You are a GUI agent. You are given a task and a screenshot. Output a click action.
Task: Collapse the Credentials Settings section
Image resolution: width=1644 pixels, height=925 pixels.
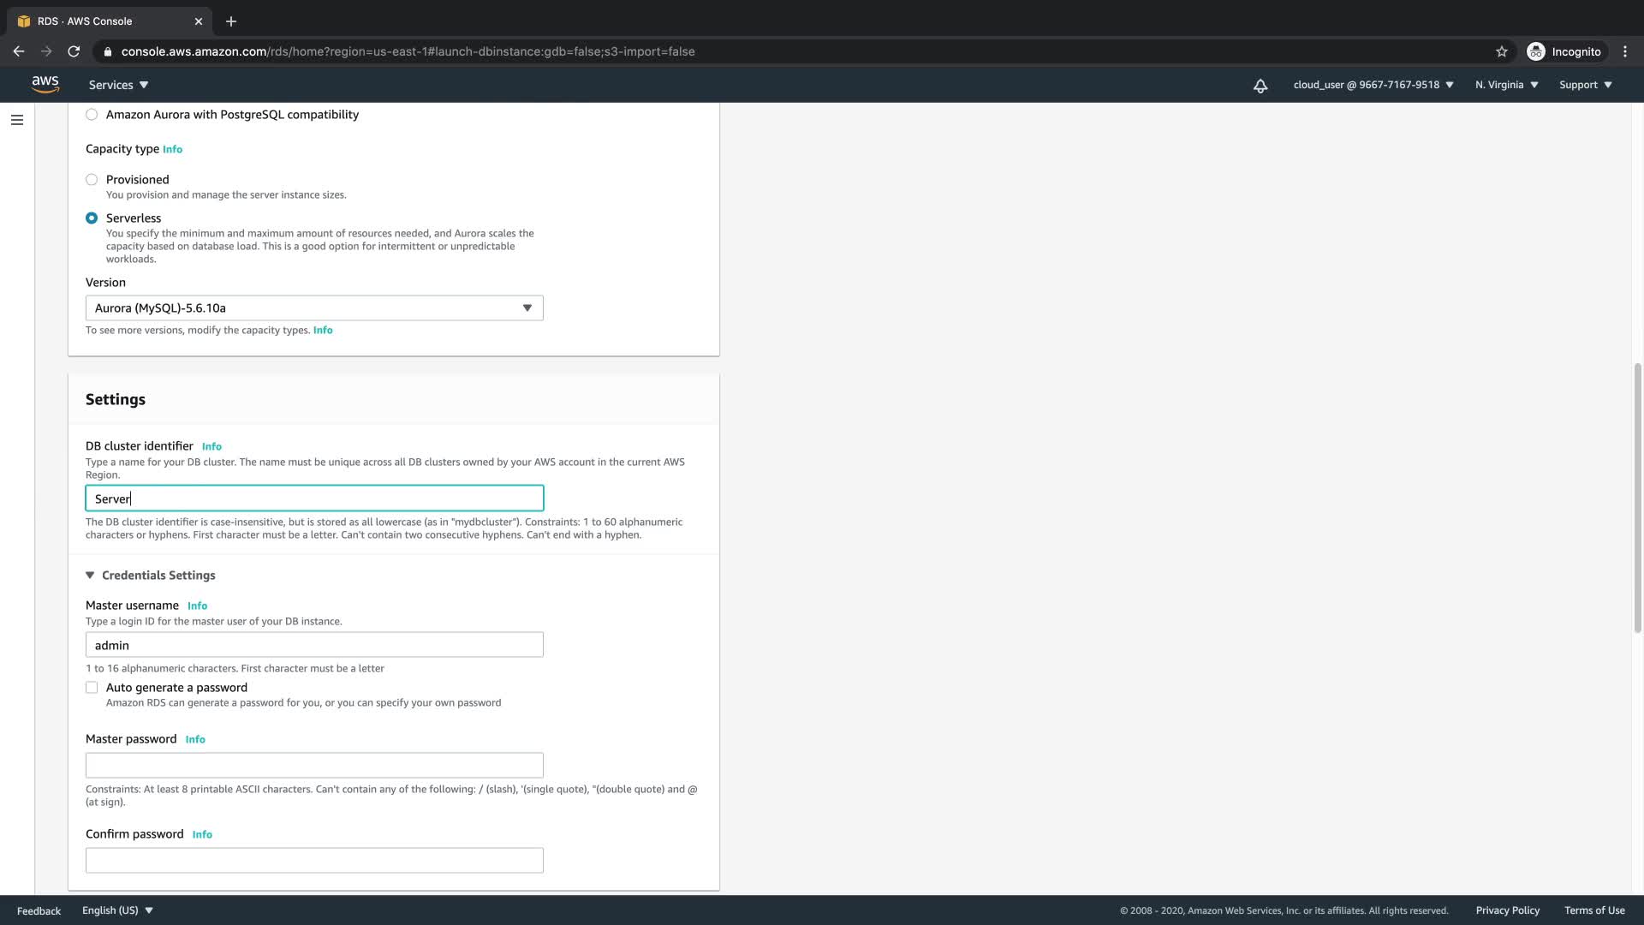(90, 576)
